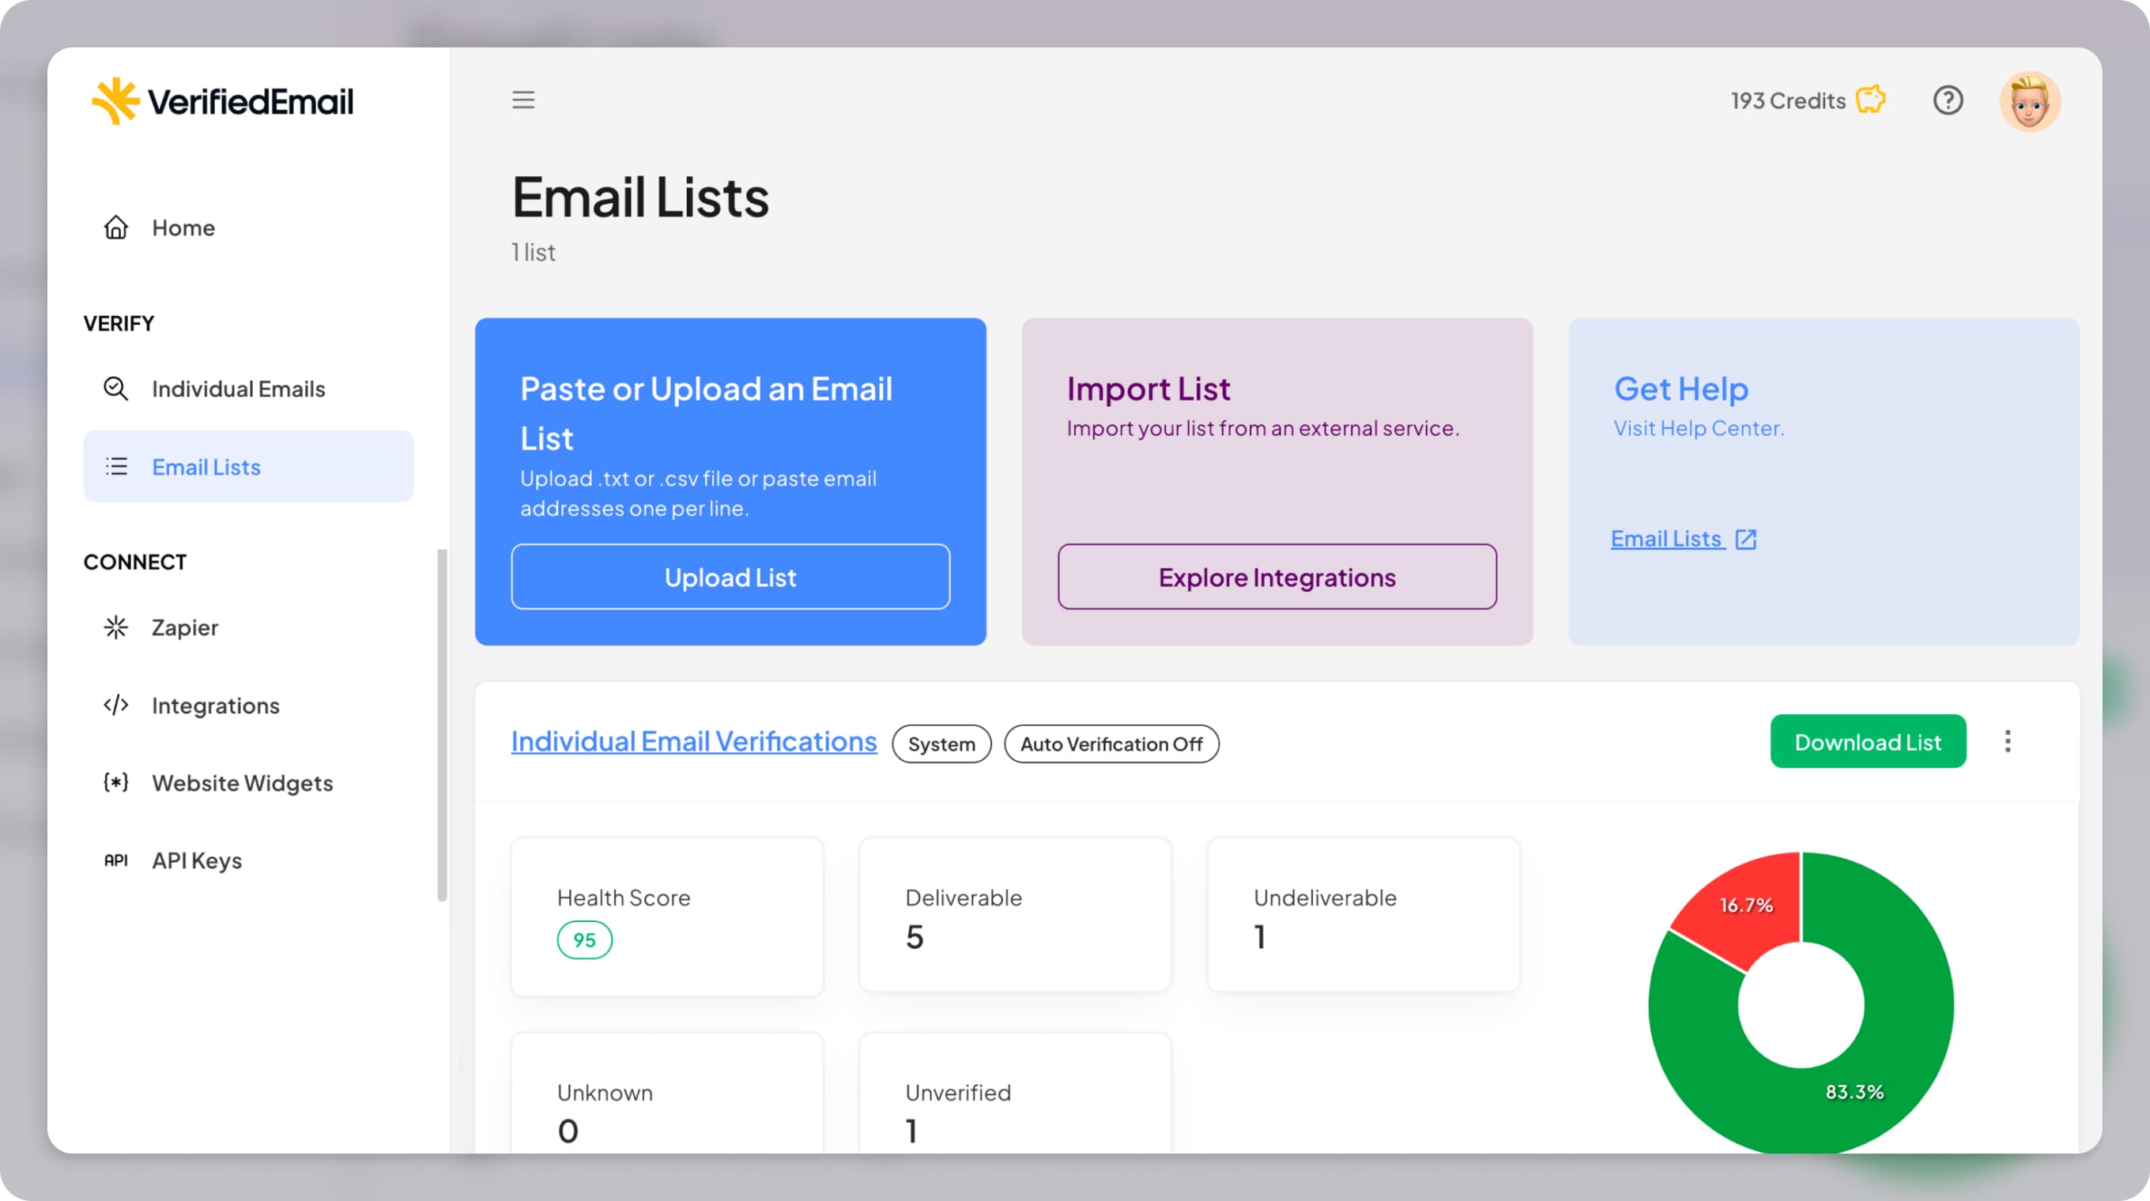Click the sidebar vertical scrollbar
The image size is (2150, 1201).
pyautogui.click(x=442, y=725)
